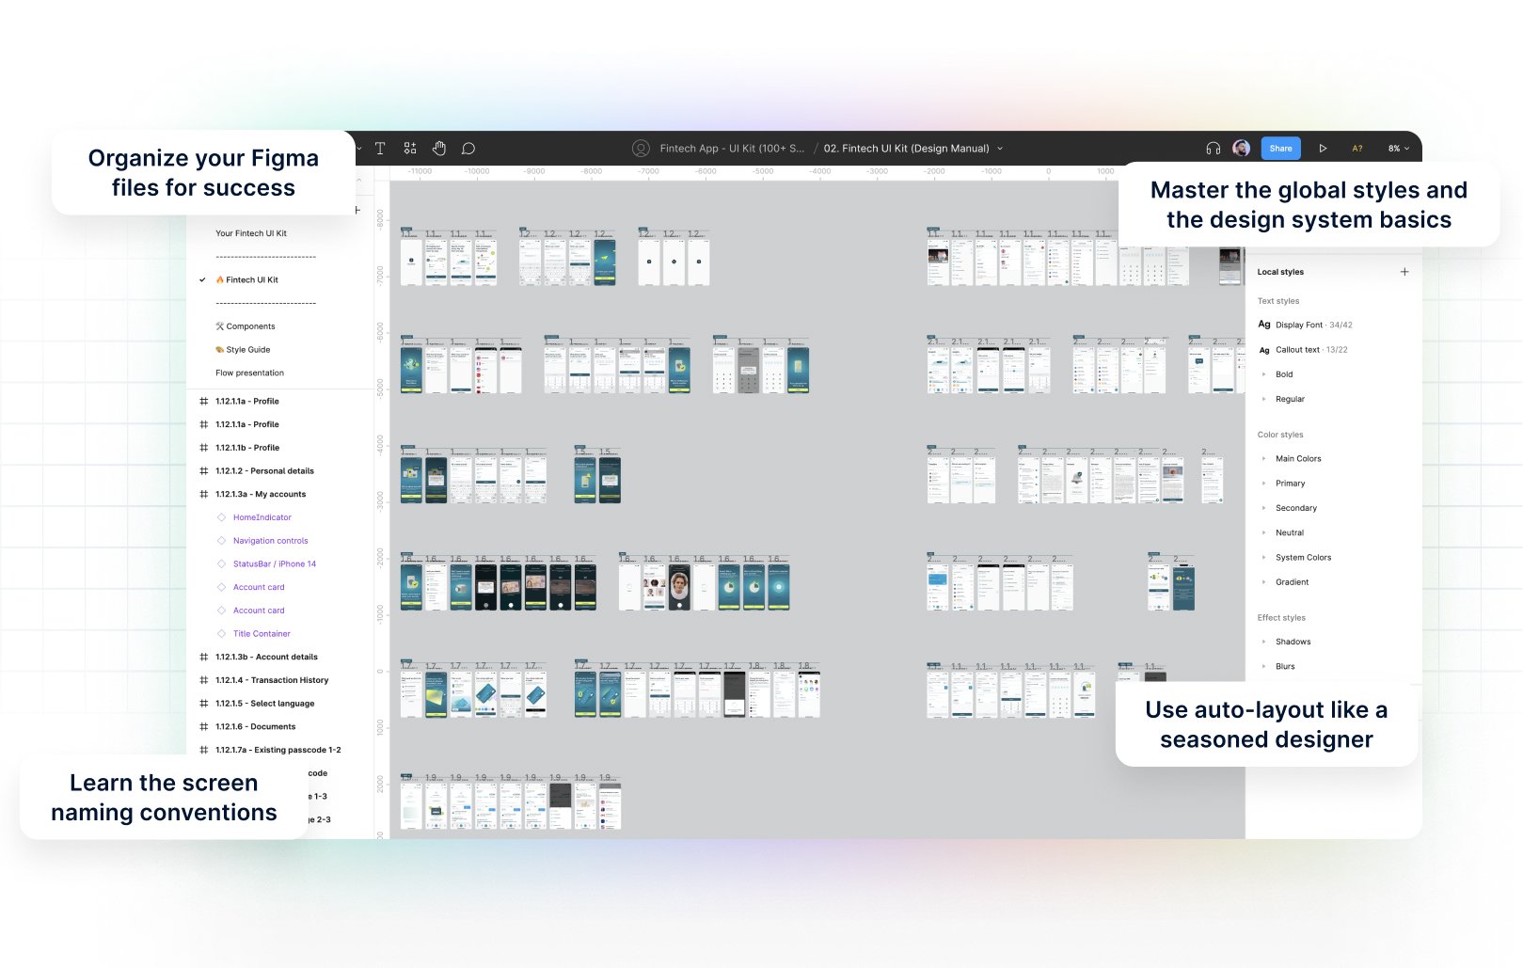Expand the Neutral color group
Screen dimensions: 1523x968
tap(1263, 532)
